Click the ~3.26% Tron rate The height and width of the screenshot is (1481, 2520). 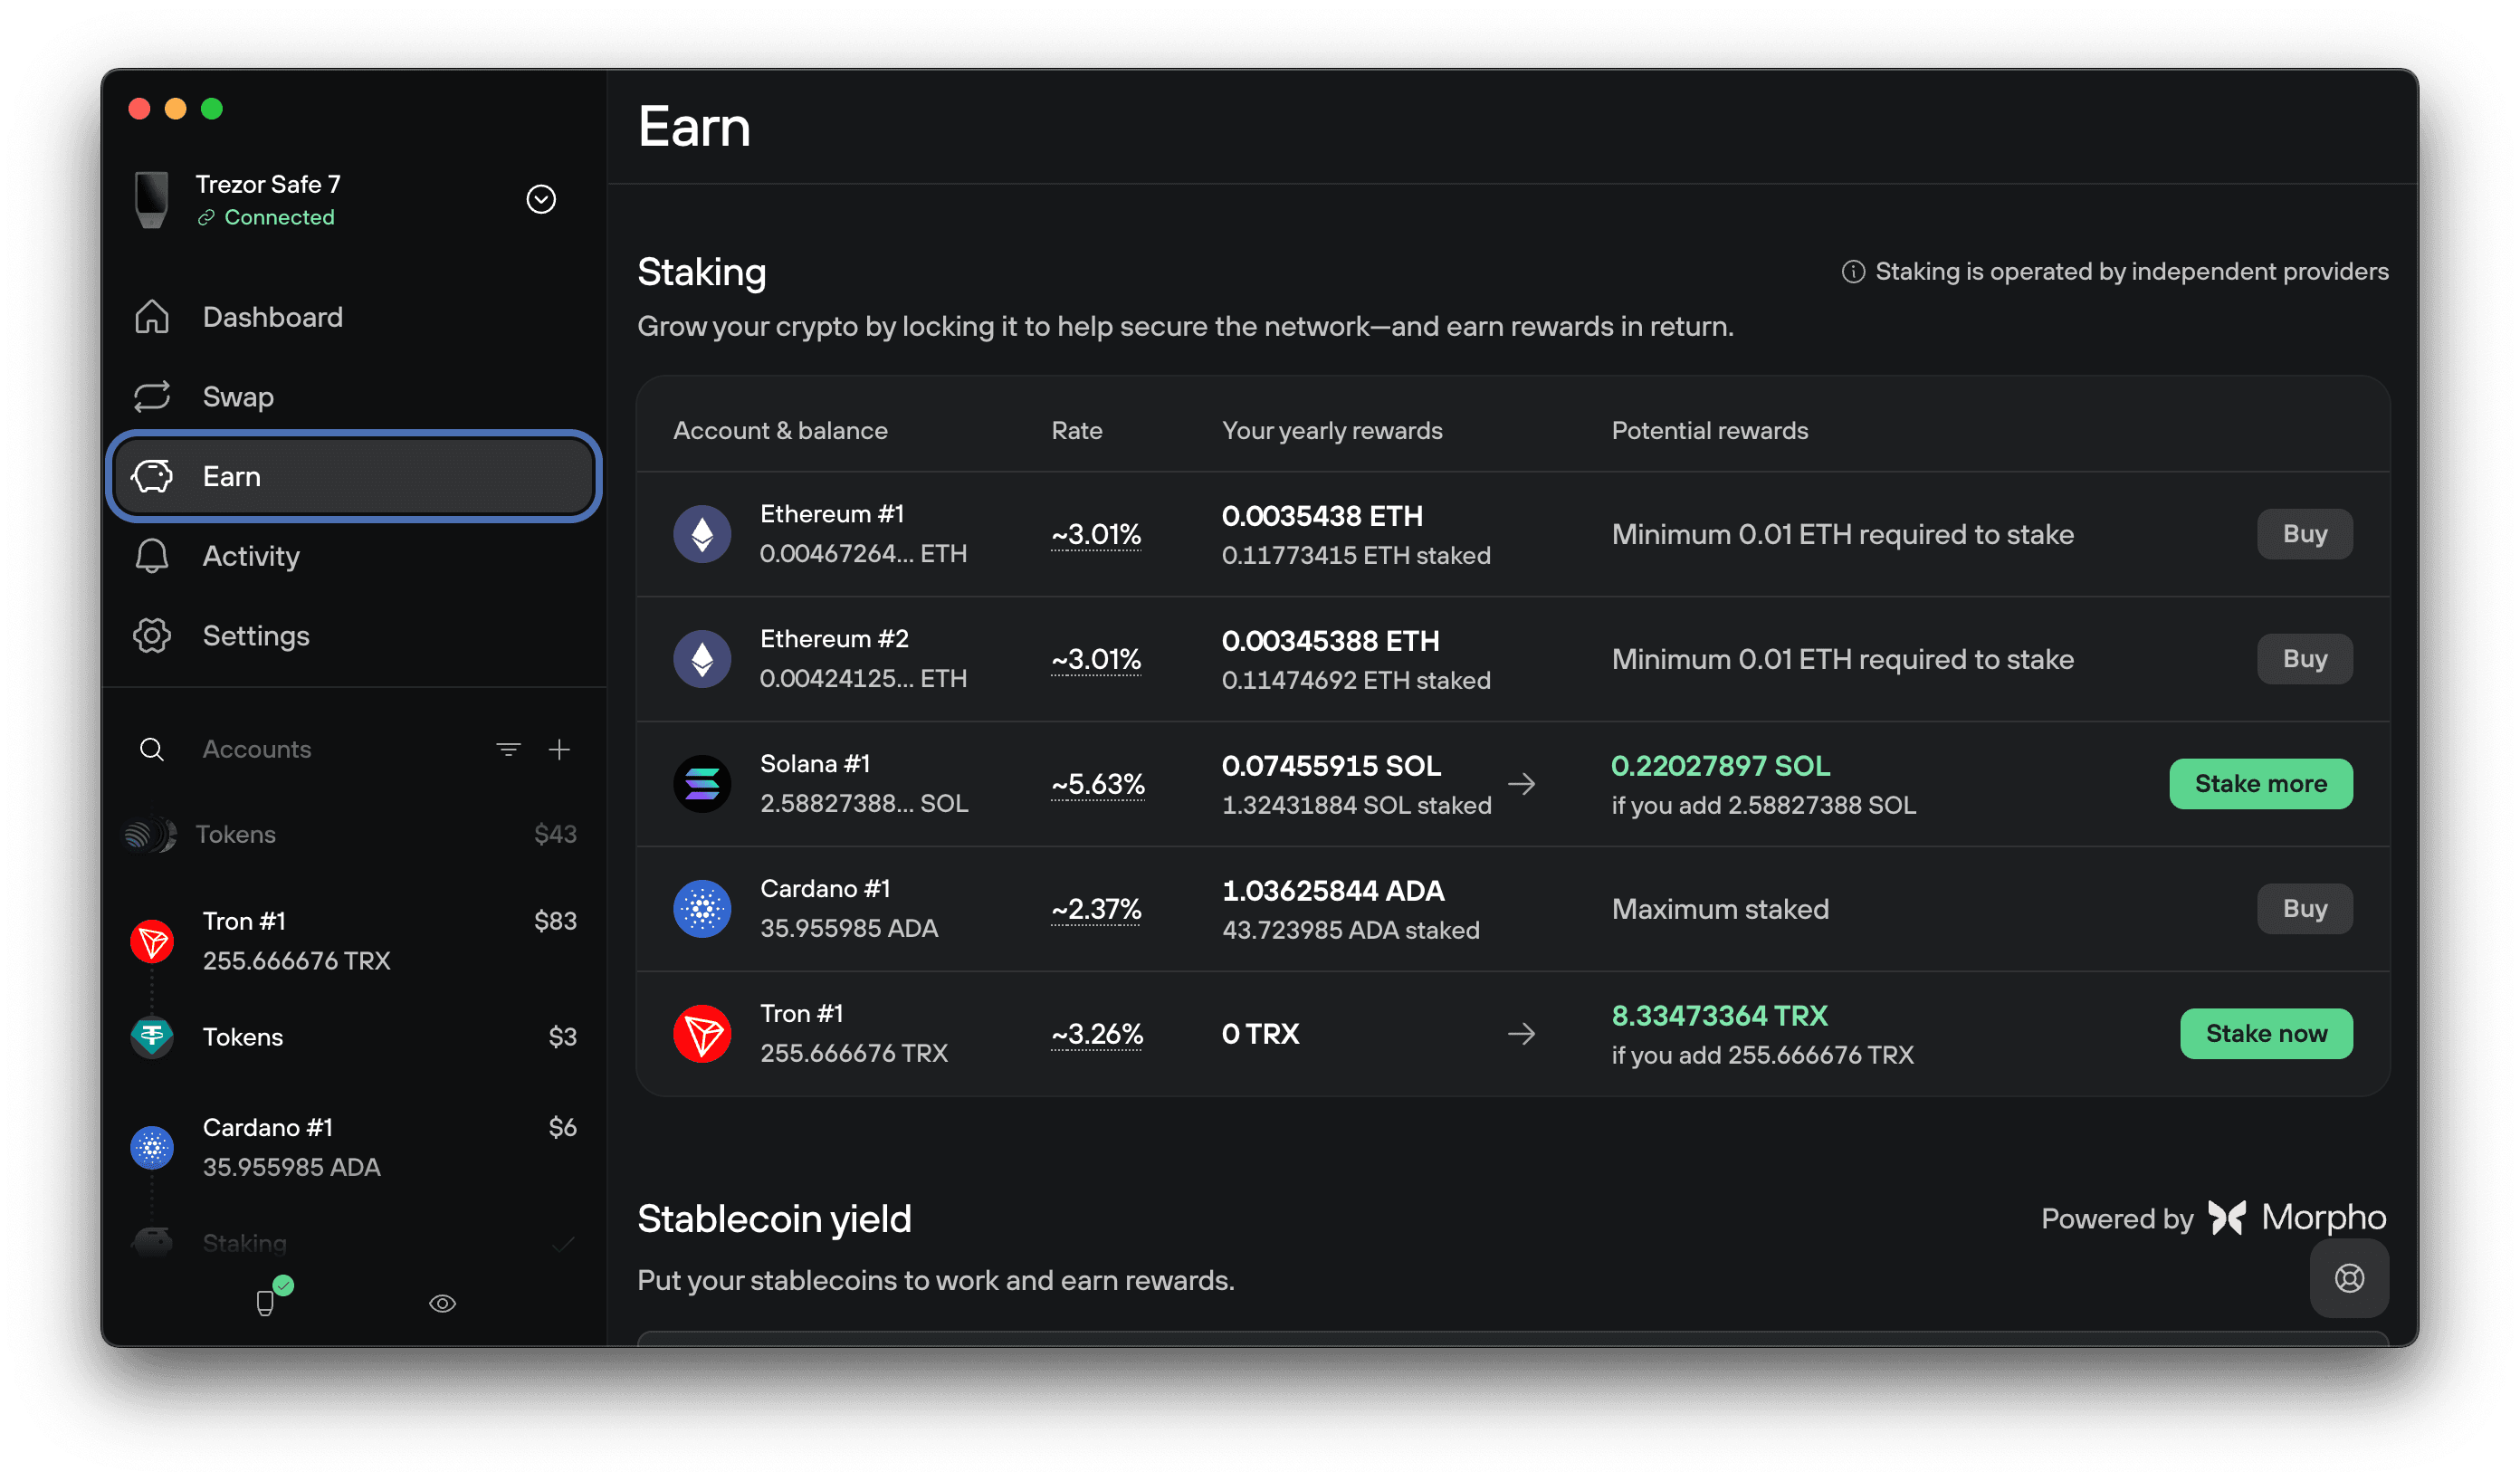pyautogui.click(x=1097, y=1035)
